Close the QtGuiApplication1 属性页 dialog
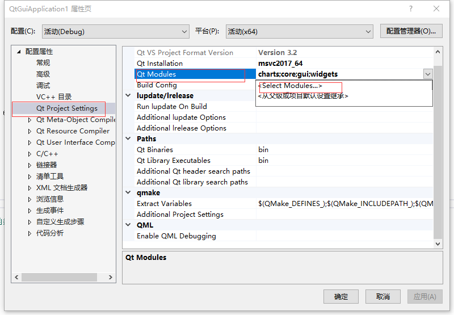 (436, 9)
